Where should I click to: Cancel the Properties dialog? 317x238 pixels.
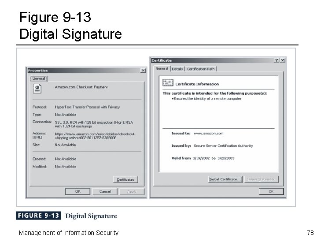(105, 191)
